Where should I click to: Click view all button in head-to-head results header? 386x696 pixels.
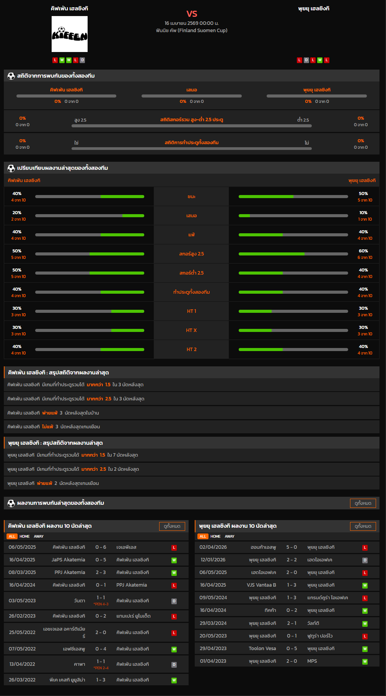coord(363,503)
